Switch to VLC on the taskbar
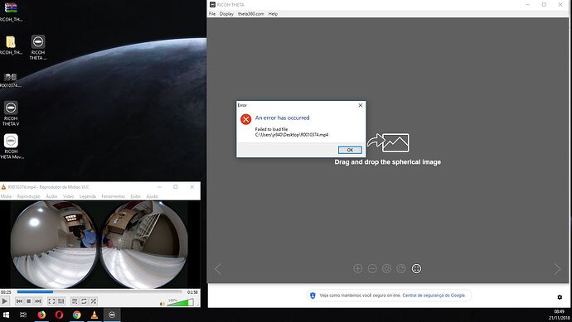This screenshot has height=322, width=572. click(x=95, y=315)
